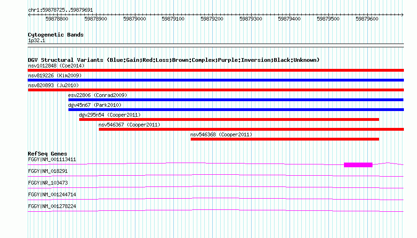Image resolution: width=417 pixels, height=238 pixels.
Task: Select the RefSeq Genes track heading
Action: tap(47, 154)
